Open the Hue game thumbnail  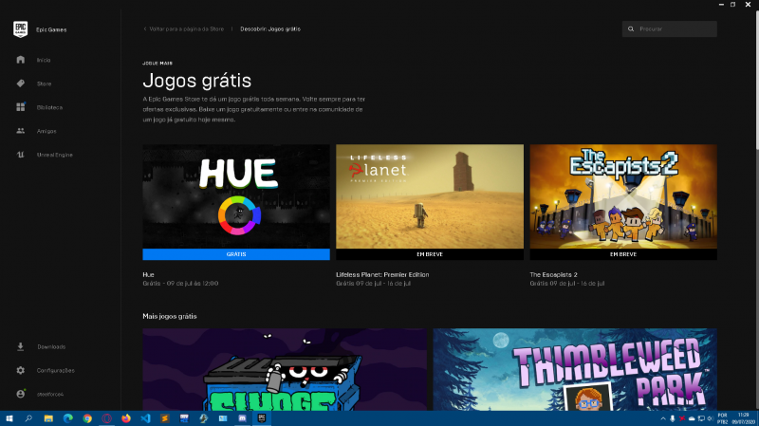click(x=236, y=196)
